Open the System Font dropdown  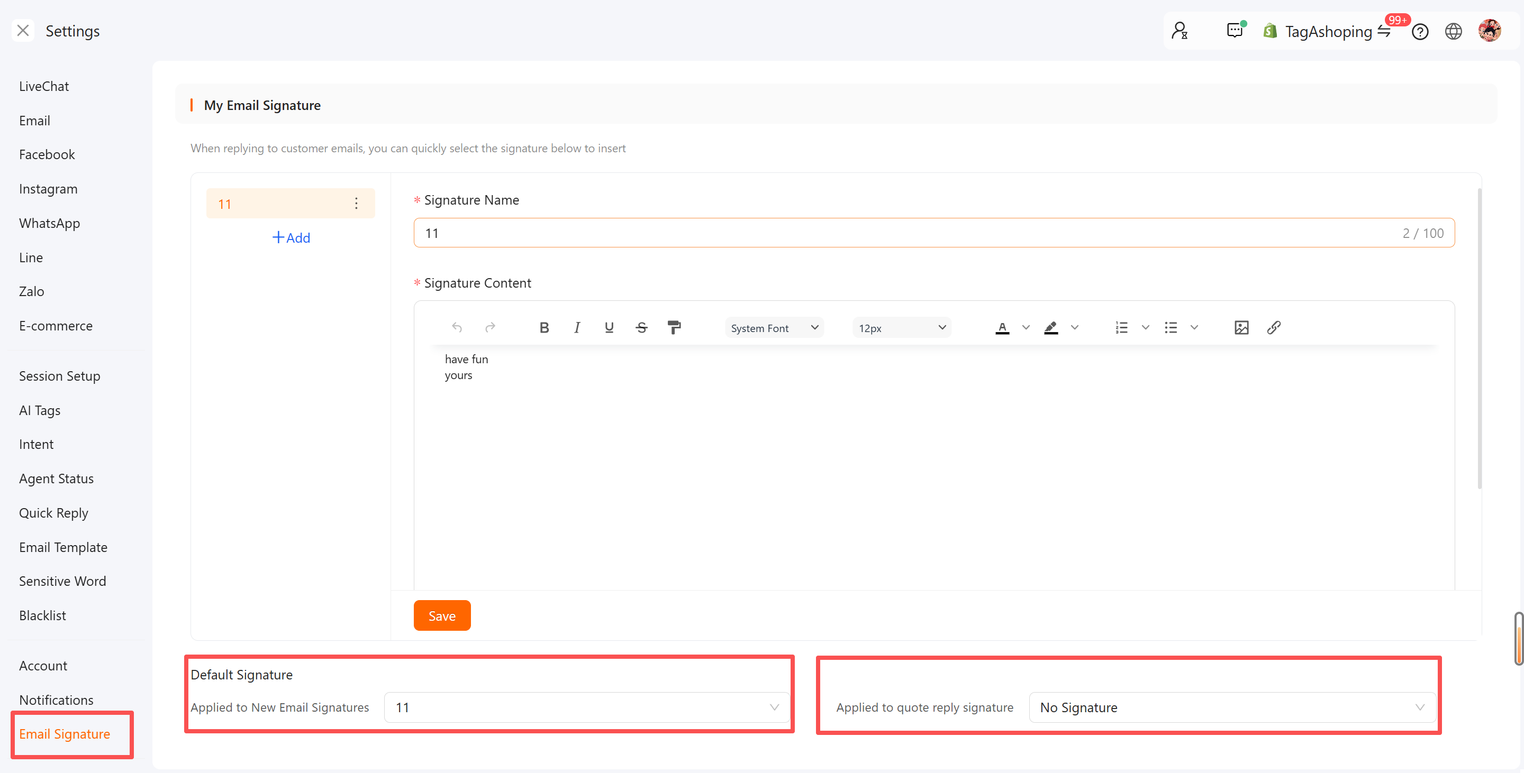click(x=774, y=327)
